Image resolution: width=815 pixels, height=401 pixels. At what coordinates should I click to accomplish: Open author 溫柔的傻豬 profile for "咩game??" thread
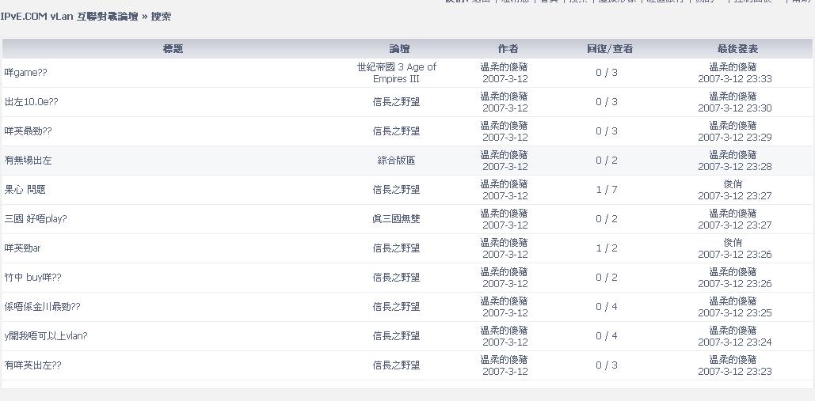tap(505, 67)
